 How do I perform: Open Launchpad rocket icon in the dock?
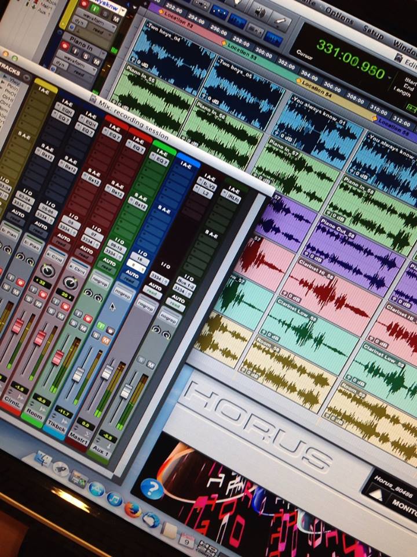(x=61, y=469)
